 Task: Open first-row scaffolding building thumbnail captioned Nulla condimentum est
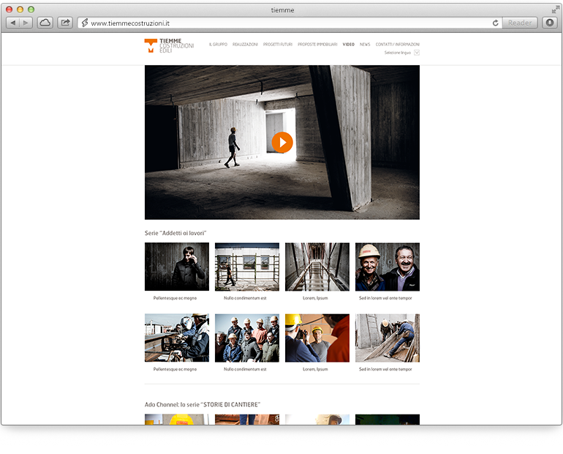pyautogui.click(x=246, y=267)
